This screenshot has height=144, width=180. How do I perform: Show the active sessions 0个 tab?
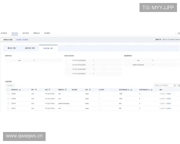click(x=30, y=48)
